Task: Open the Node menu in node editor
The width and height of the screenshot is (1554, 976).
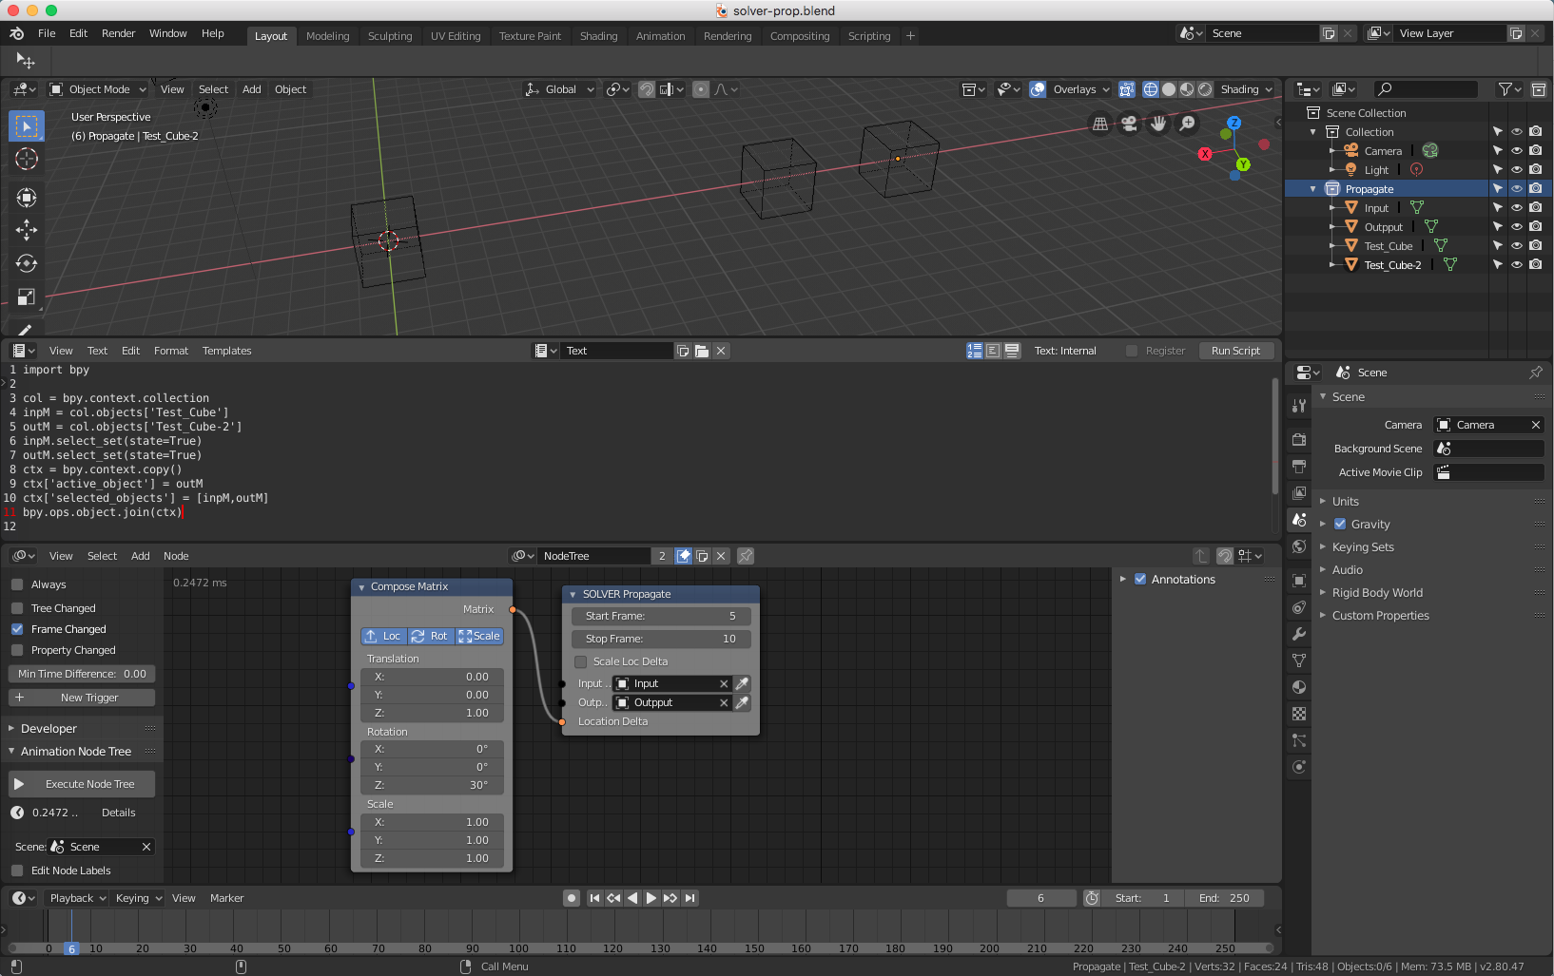Action: 176,556
